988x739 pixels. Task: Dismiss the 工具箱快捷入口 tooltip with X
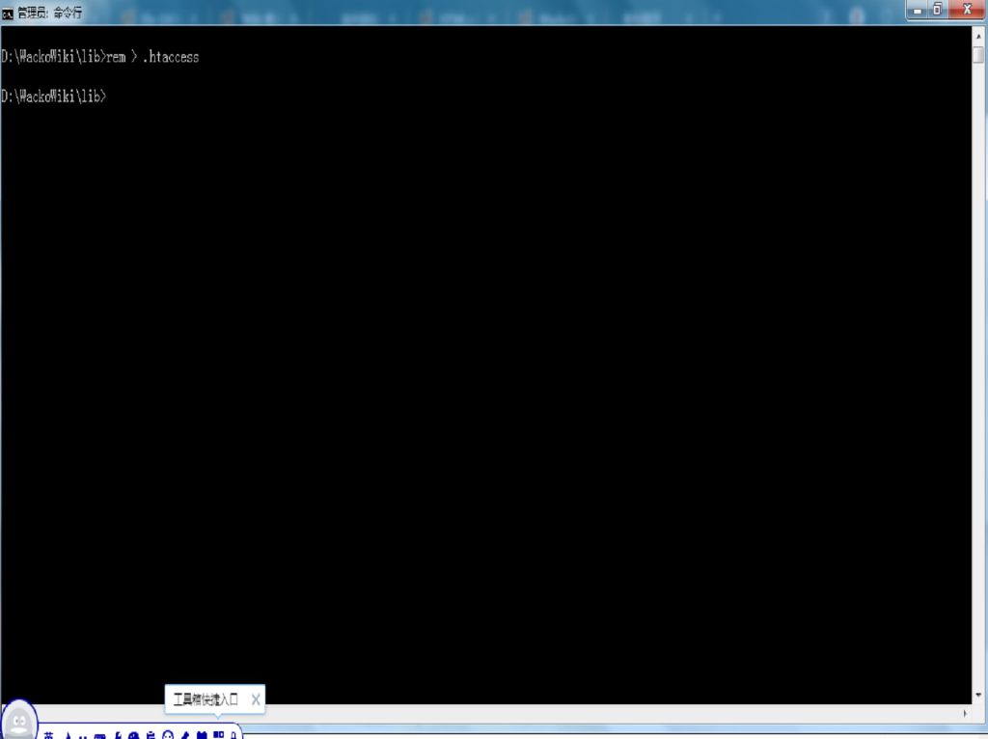(255, 699)
